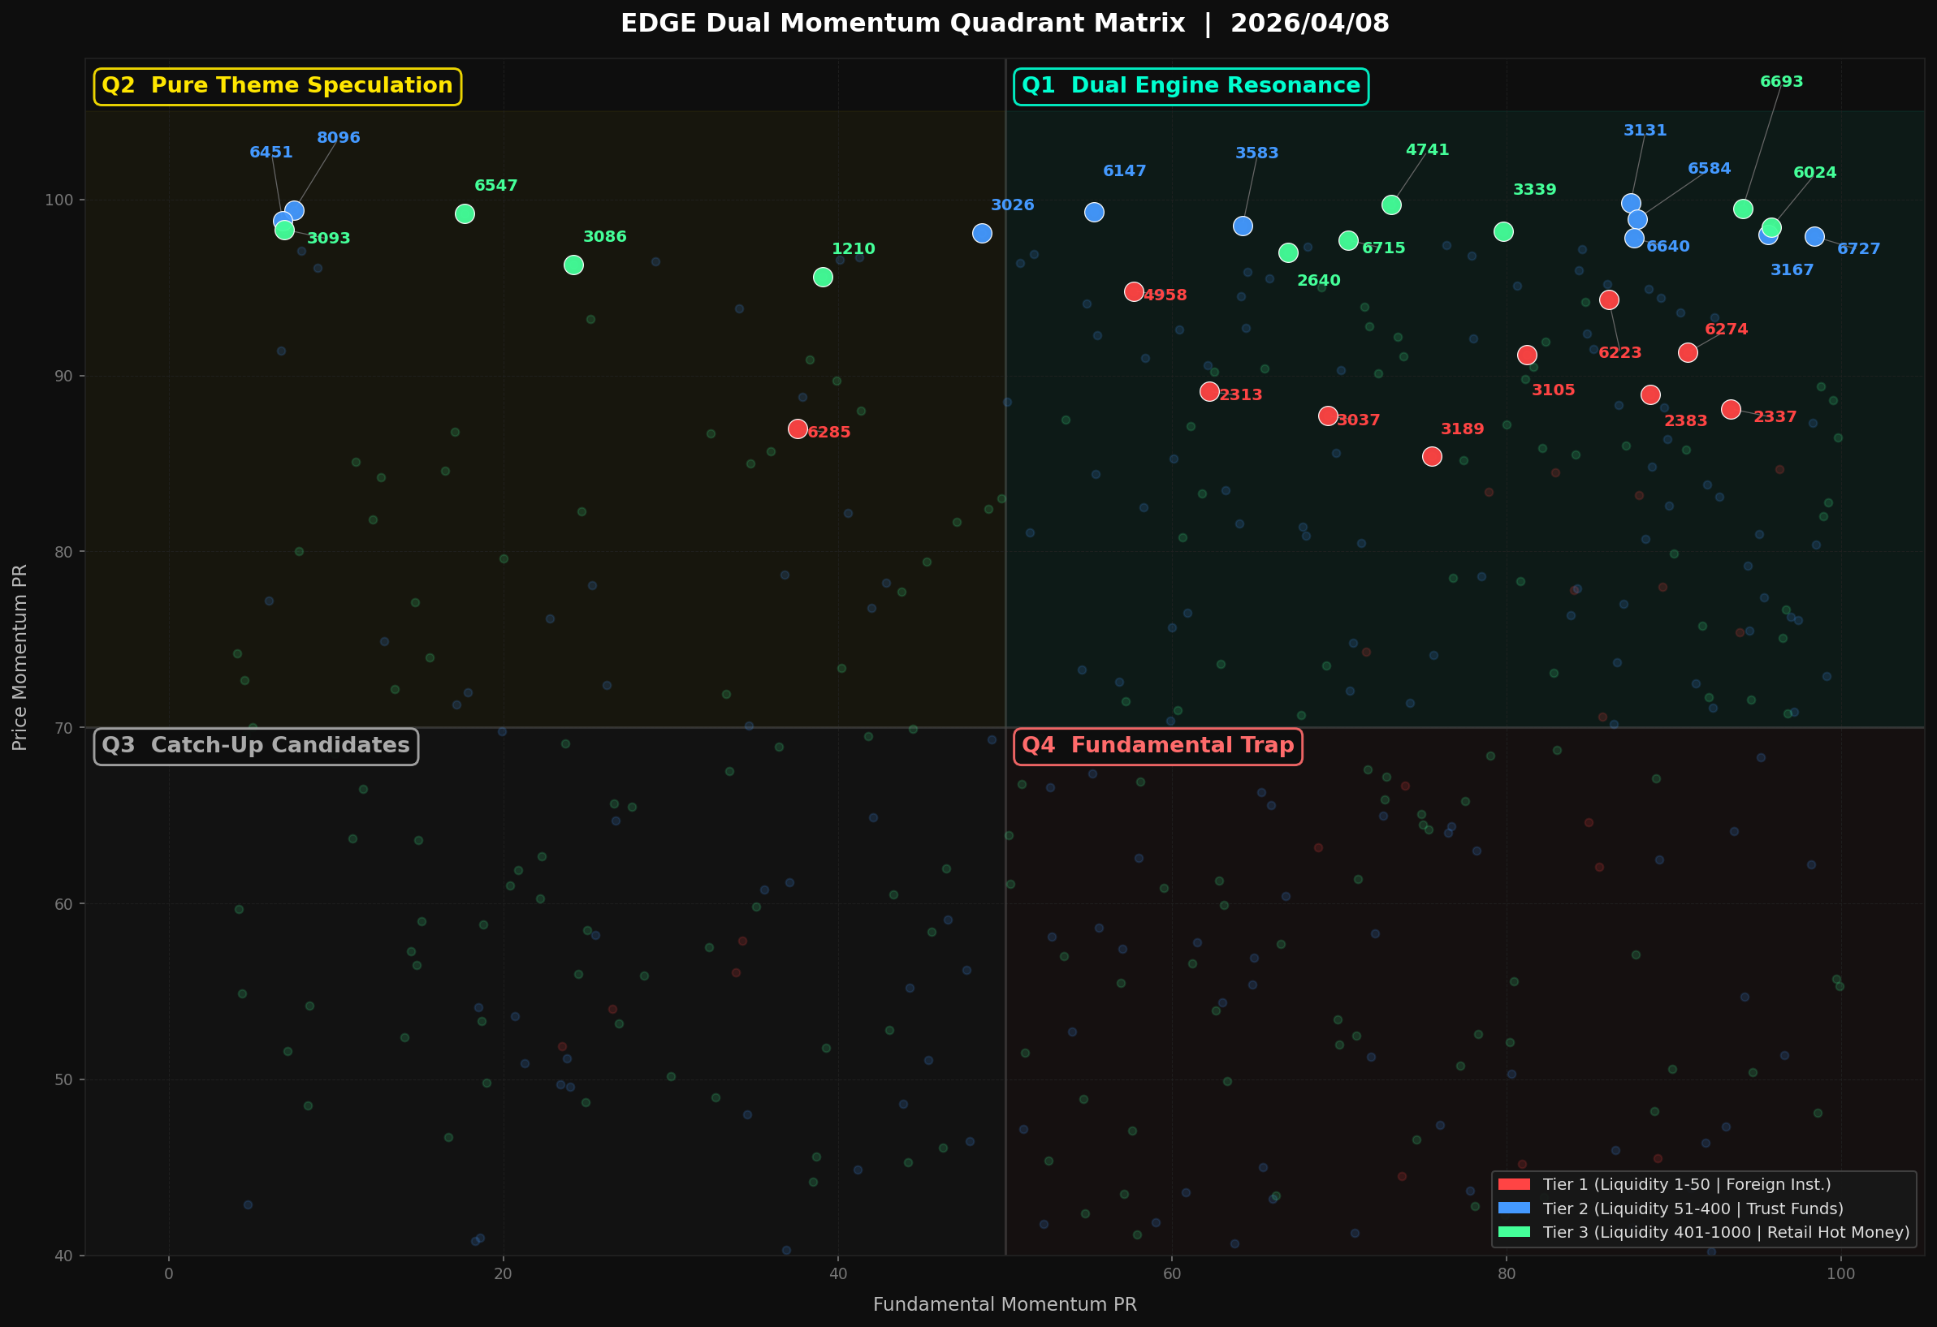The height and width of the screenshot is (1327, 1937).
Task: Select the blue marker labeled 3026
Action: coord(982,233)
